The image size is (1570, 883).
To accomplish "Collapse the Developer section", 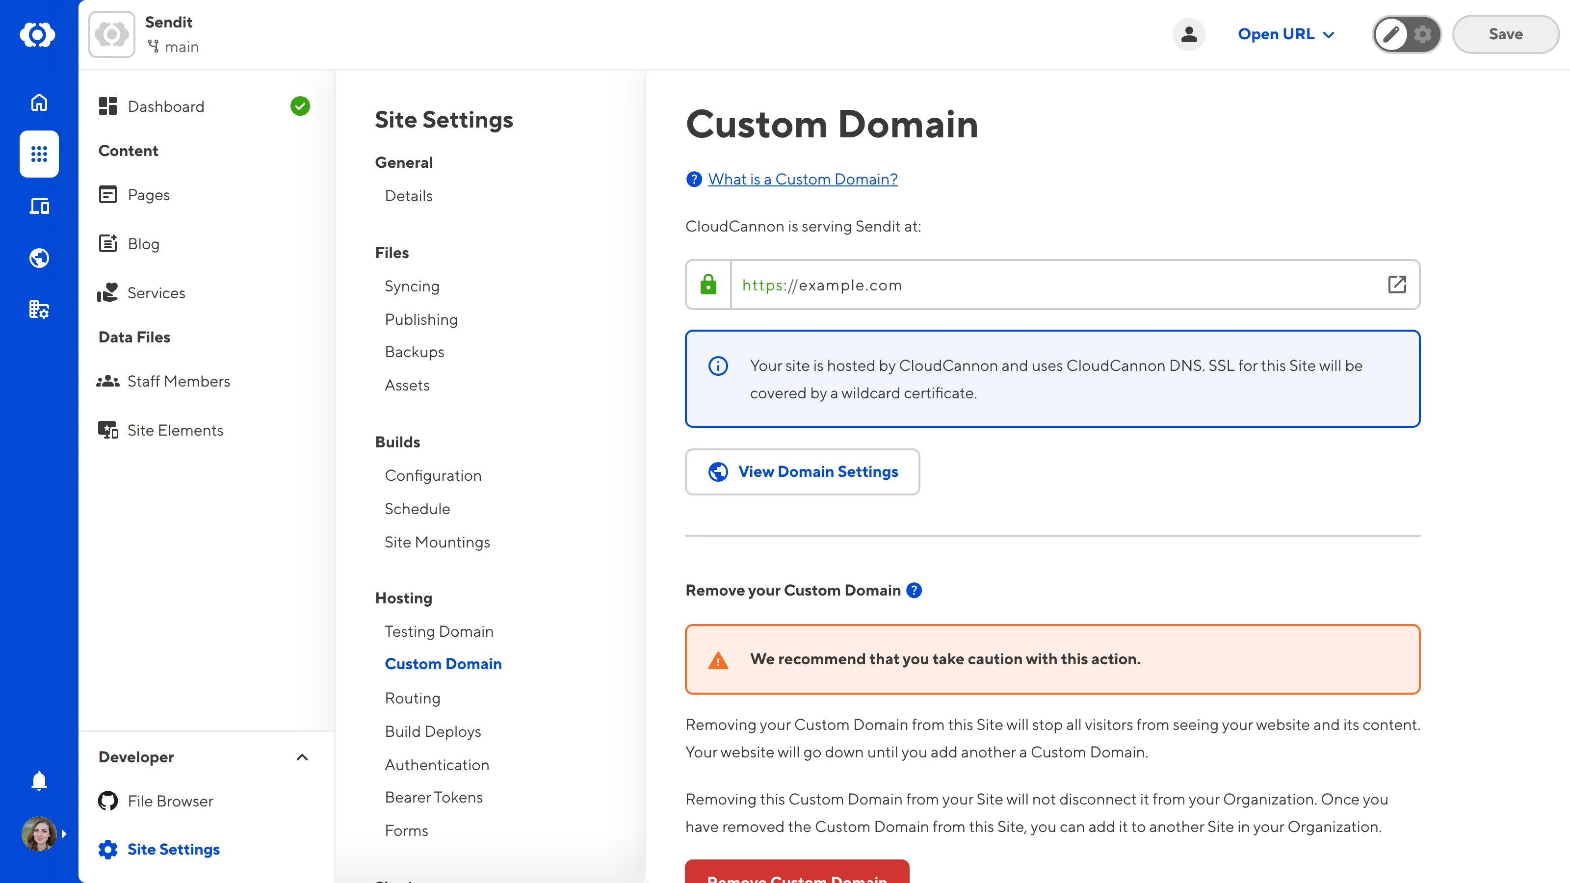I will (302, 757).
